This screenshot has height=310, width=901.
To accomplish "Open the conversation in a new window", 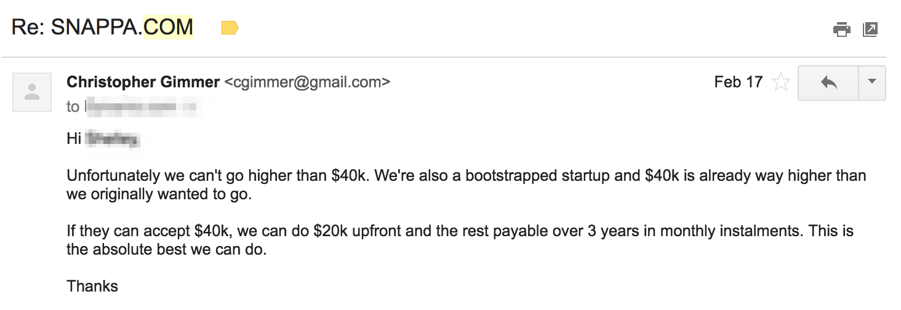I will [870, 29].
